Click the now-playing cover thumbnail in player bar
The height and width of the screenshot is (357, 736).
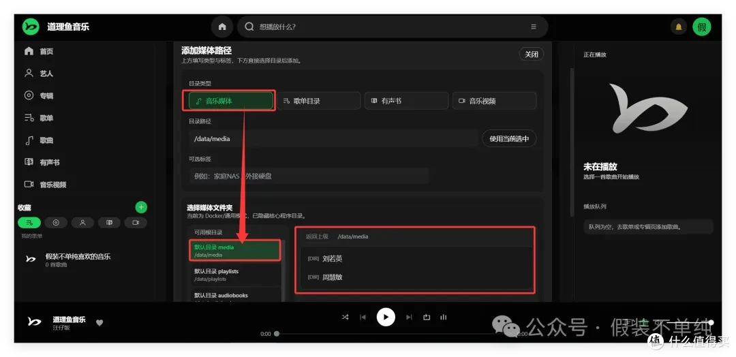[x=34, y=322]
